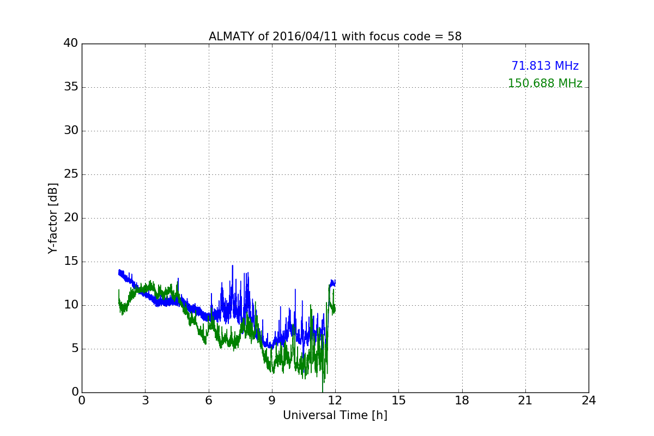Click the Universal Time [h] axis label
Screen dimensions: 654x436
click(x=335, y=415)
